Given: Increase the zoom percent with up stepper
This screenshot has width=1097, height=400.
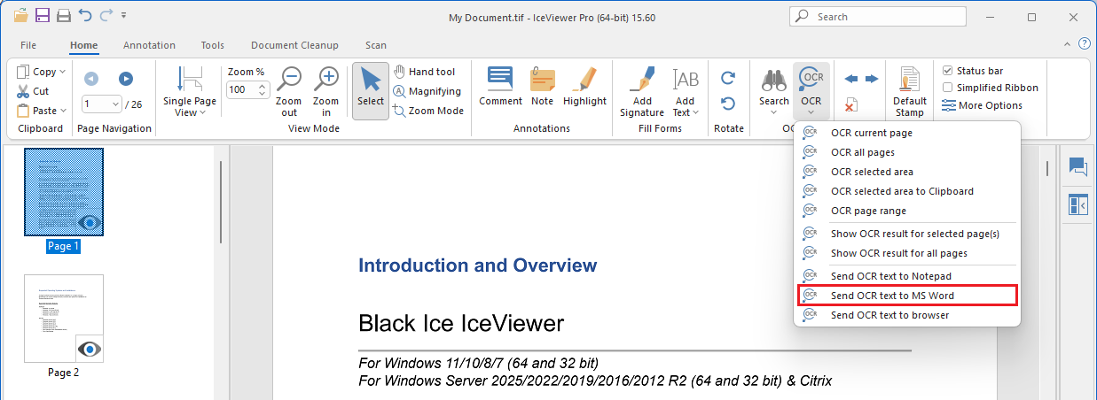Looking at the screenshot, I should pos(262,86).
